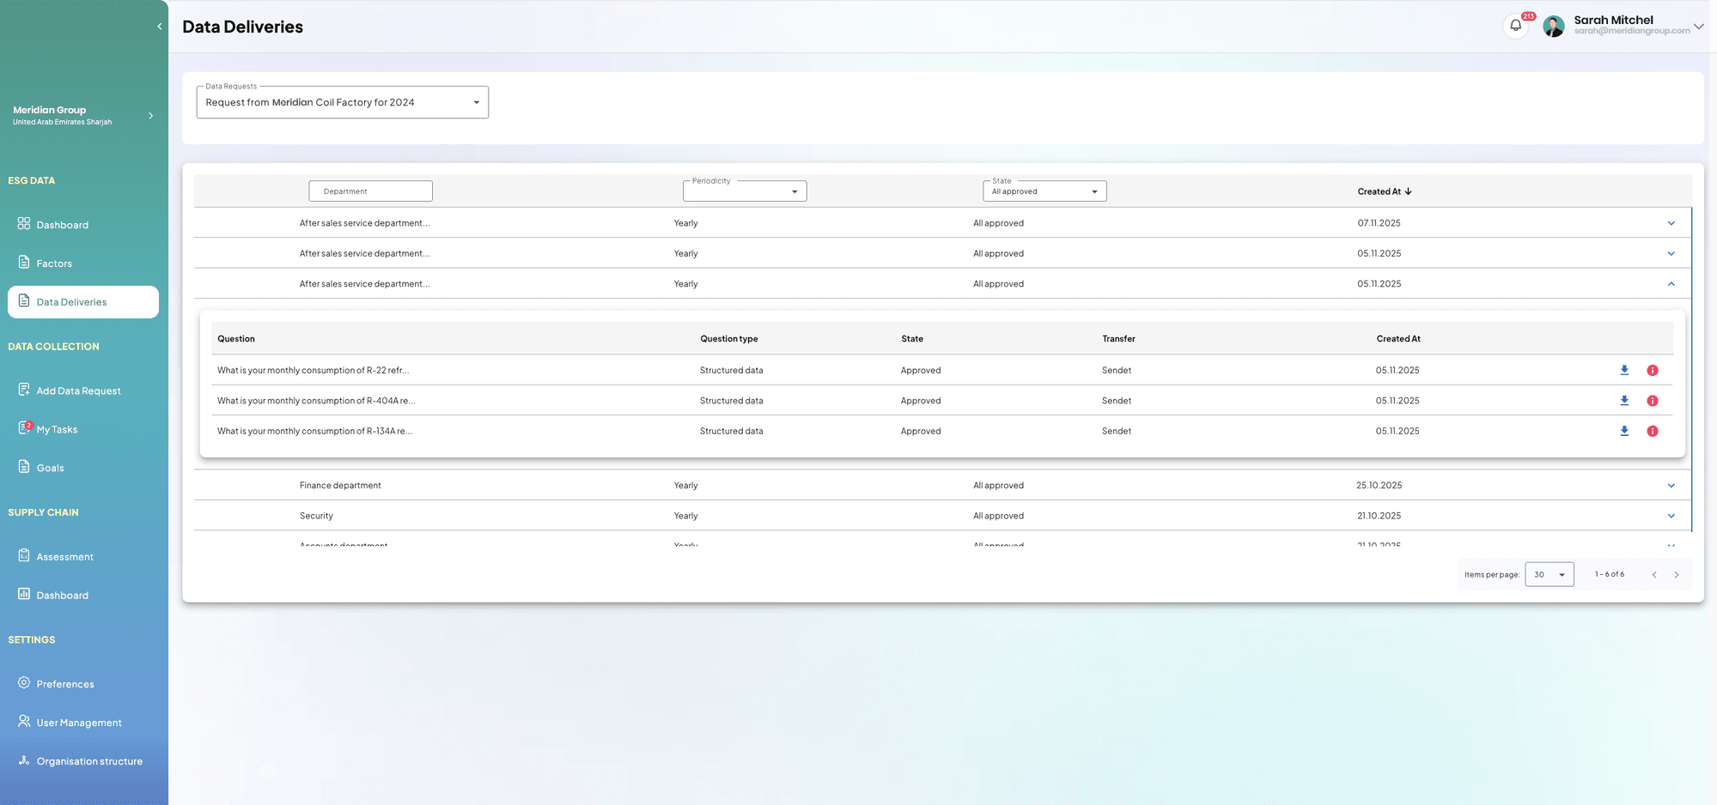1717x805 pixels.
Task: Click the My Tasks icon with badge
Action: point(25,427)
